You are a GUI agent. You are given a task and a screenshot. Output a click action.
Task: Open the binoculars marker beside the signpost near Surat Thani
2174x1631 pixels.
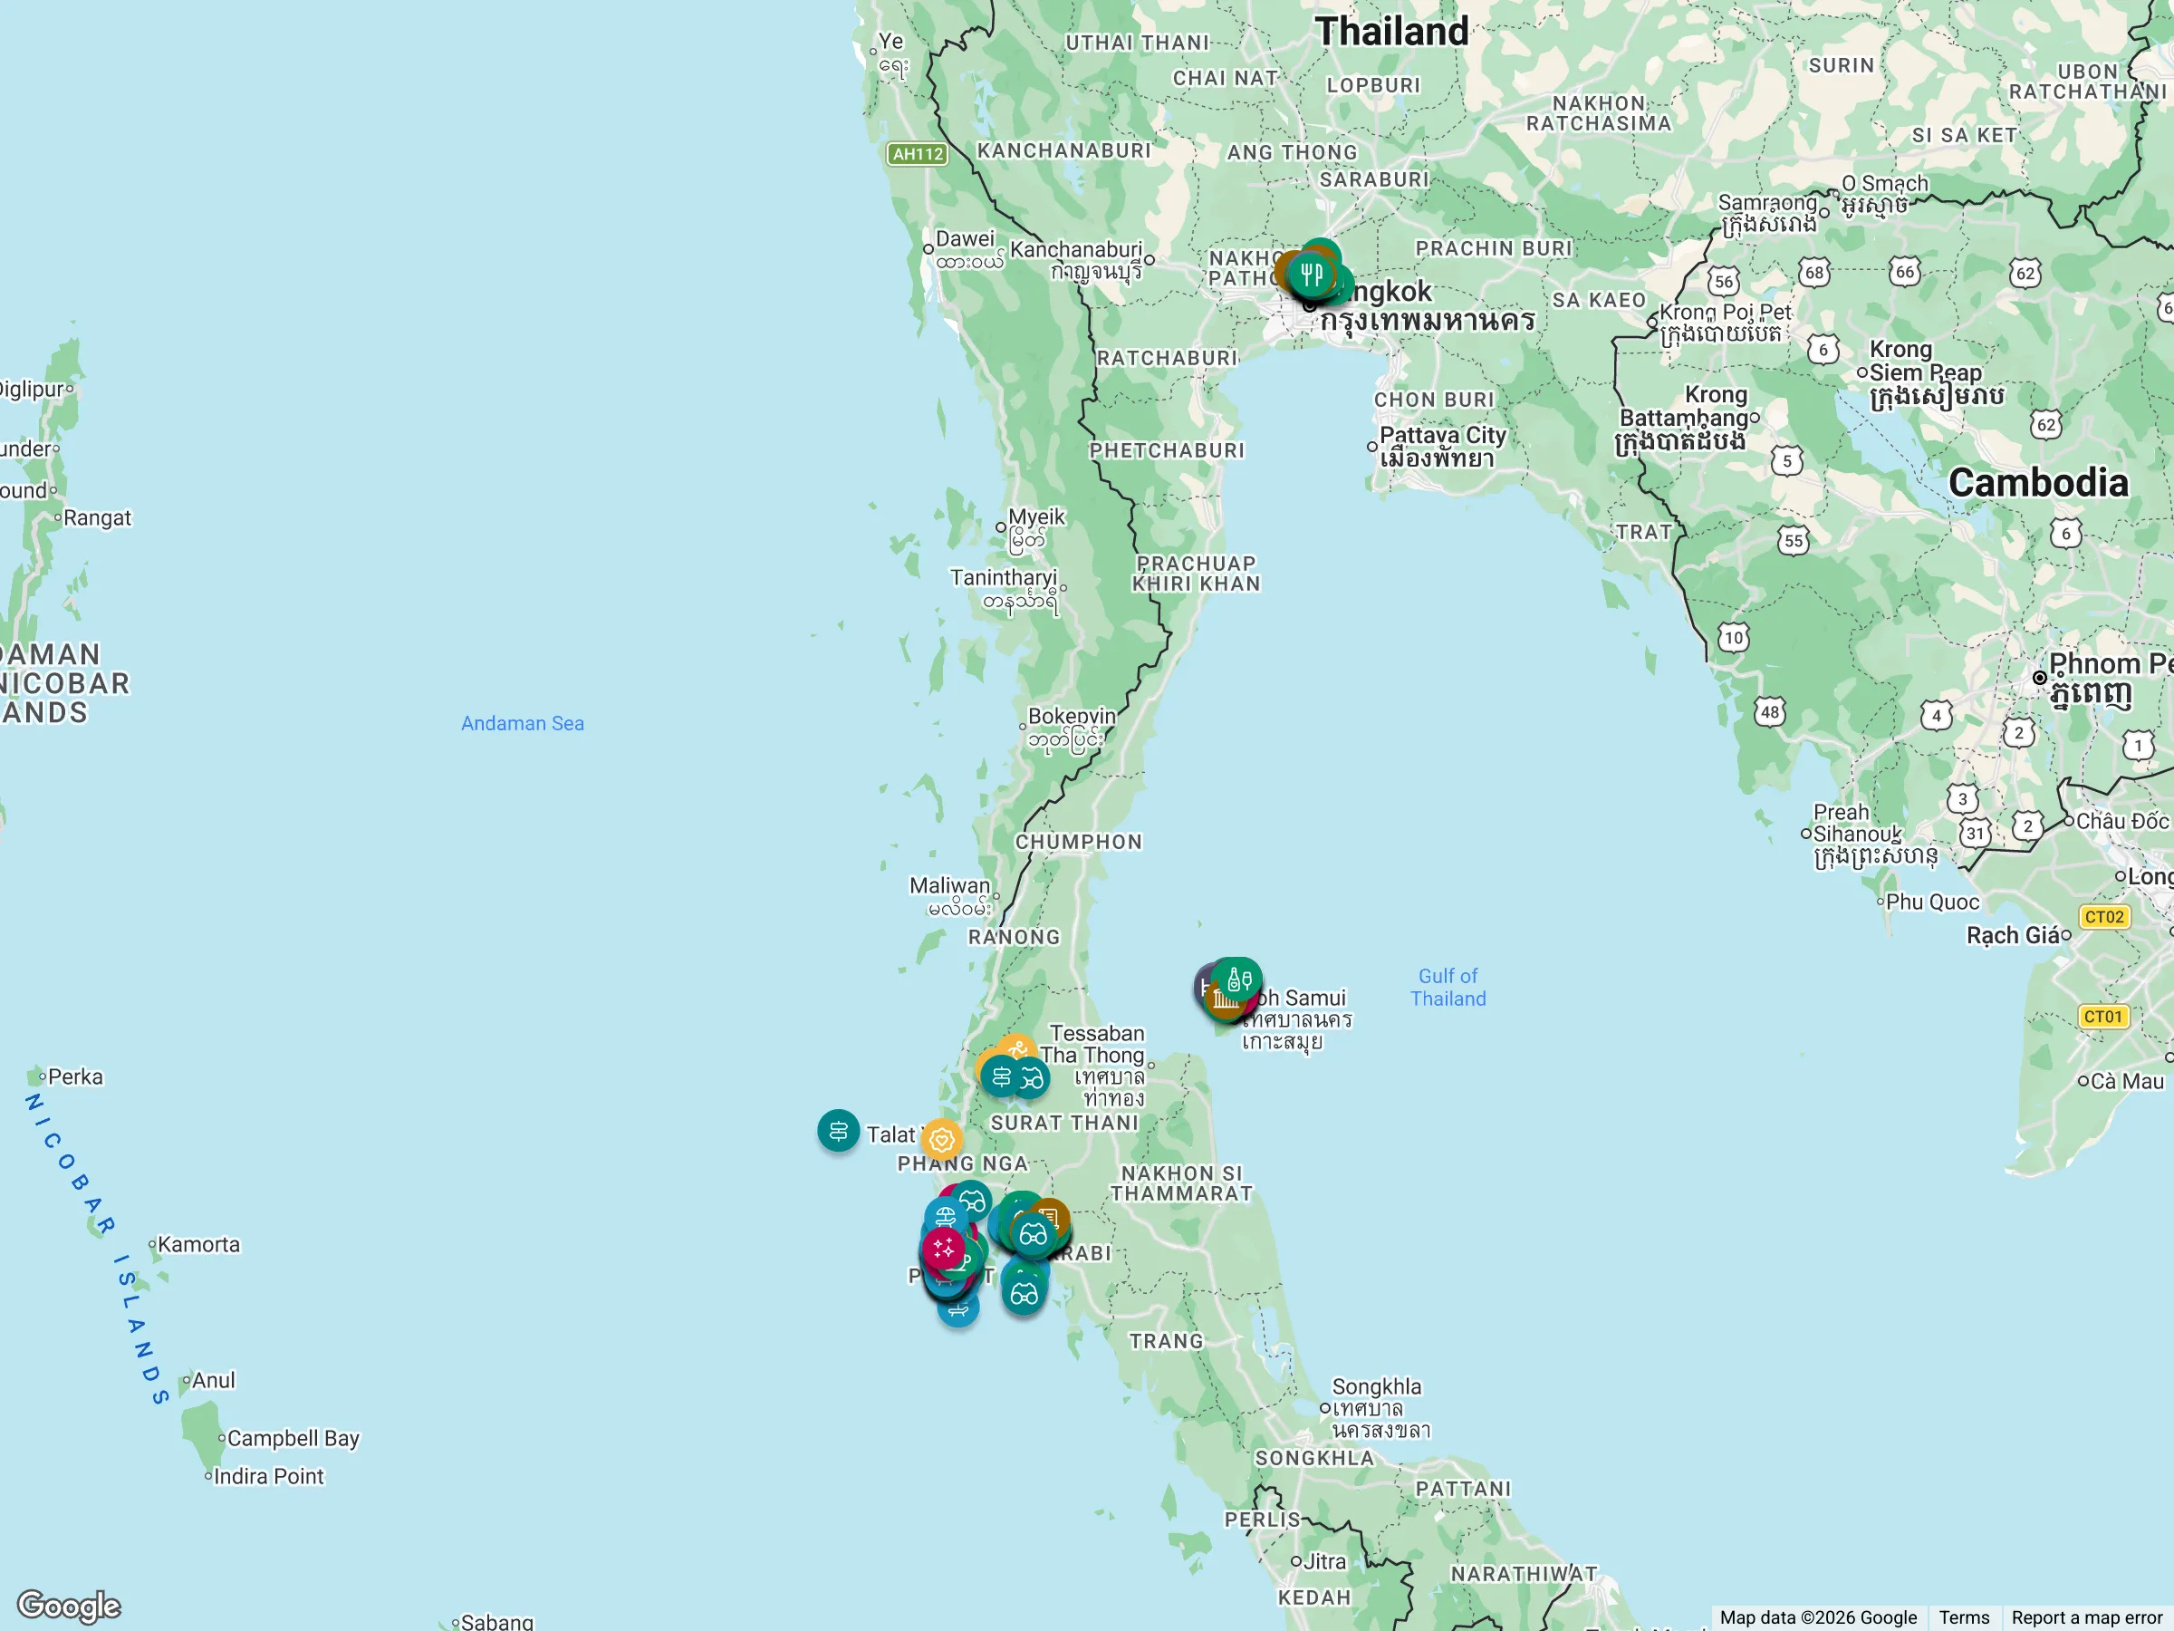[1033, 1079]
